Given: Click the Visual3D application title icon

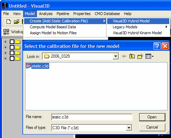Looking at the screenshot, I should [x=5, y=6].
